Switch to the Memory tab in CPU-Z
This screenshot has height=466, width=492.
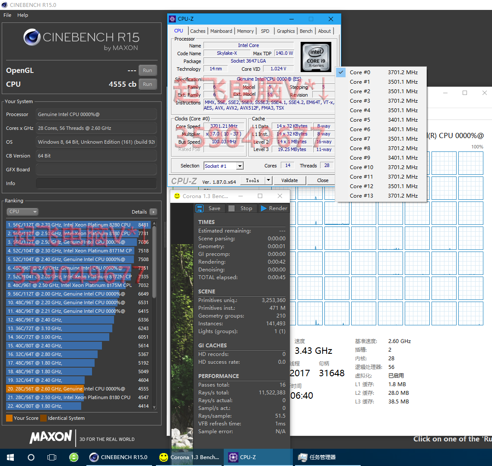coord(245,31)
